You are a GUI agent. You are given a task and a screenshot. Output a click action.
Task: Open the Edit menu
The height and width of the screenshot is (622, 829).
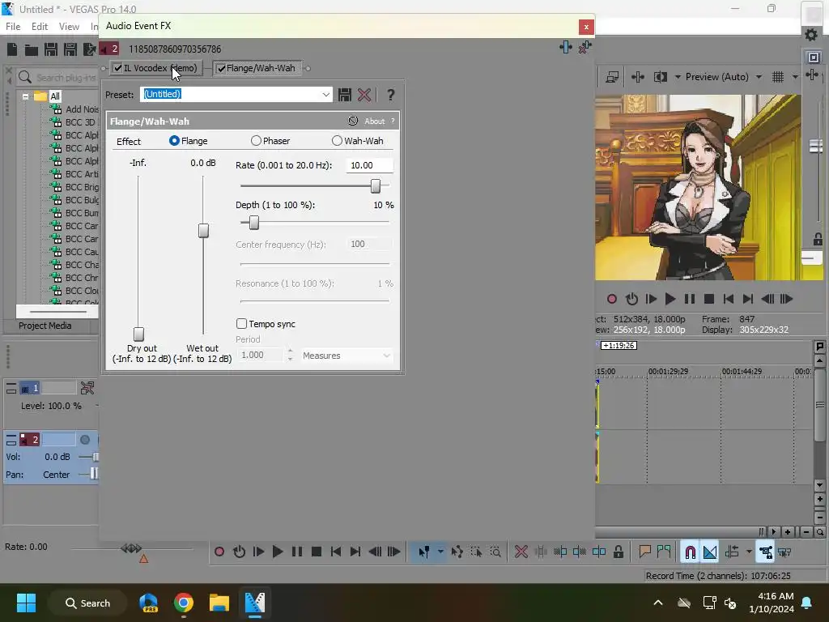click(x=39, y=27)
